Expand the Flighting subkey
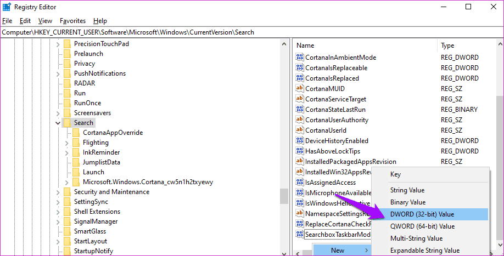The width and height of the screenshot is (504, 256). (x=66, y=143)
